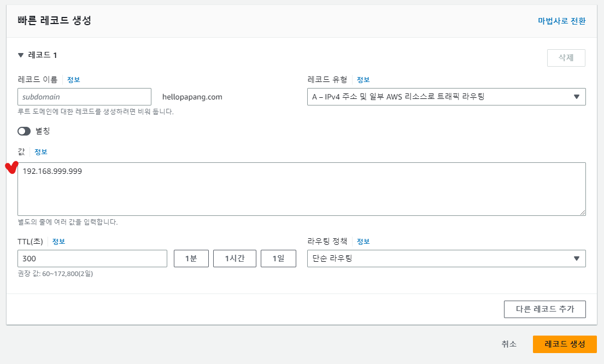Set TTL with the 1분 button
This screenshot has width=604, height=364.
coord(191,259)
